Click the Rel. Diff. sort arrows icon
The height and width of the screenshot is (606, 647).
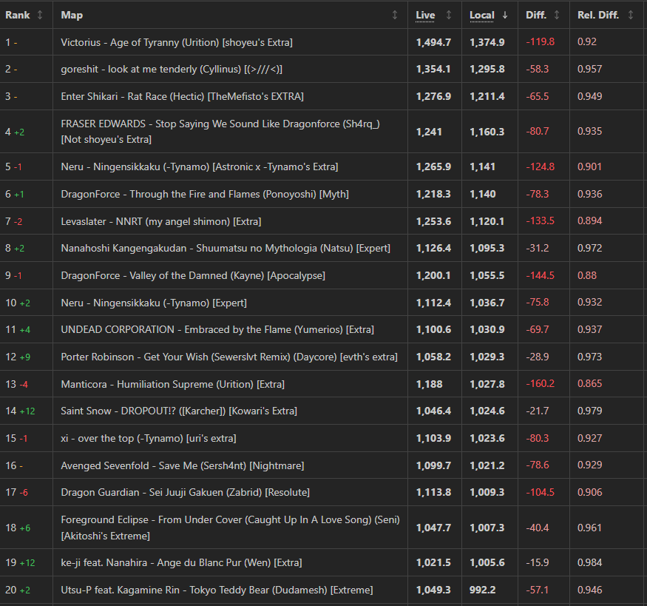coord(631,15)
